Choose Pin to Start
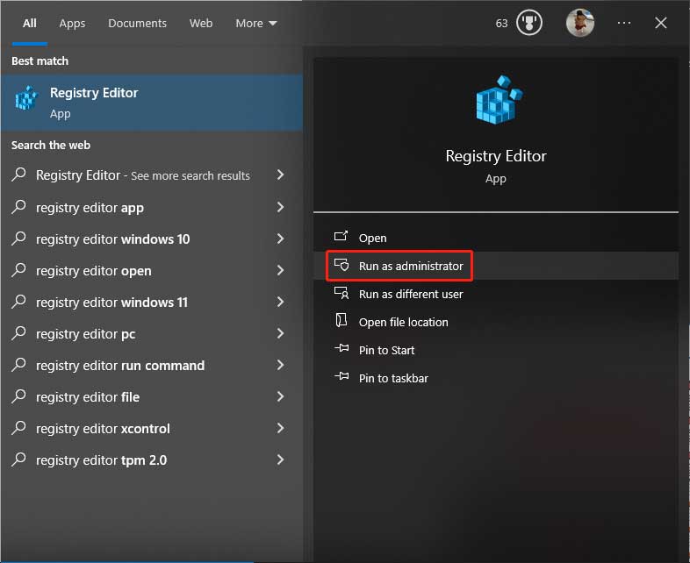Image resolution: width=690 pixels, height=563 pixels. pyautogui.click(x=496, y=350)
